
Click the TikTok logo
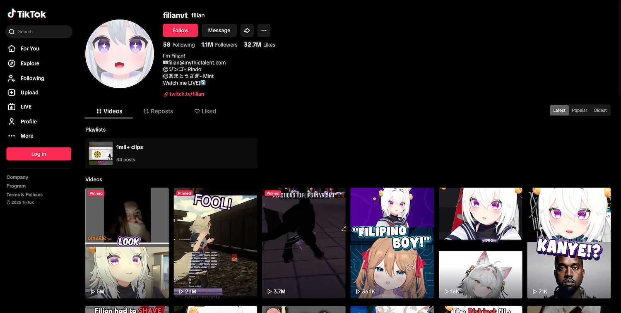click(x=27, y=14)
